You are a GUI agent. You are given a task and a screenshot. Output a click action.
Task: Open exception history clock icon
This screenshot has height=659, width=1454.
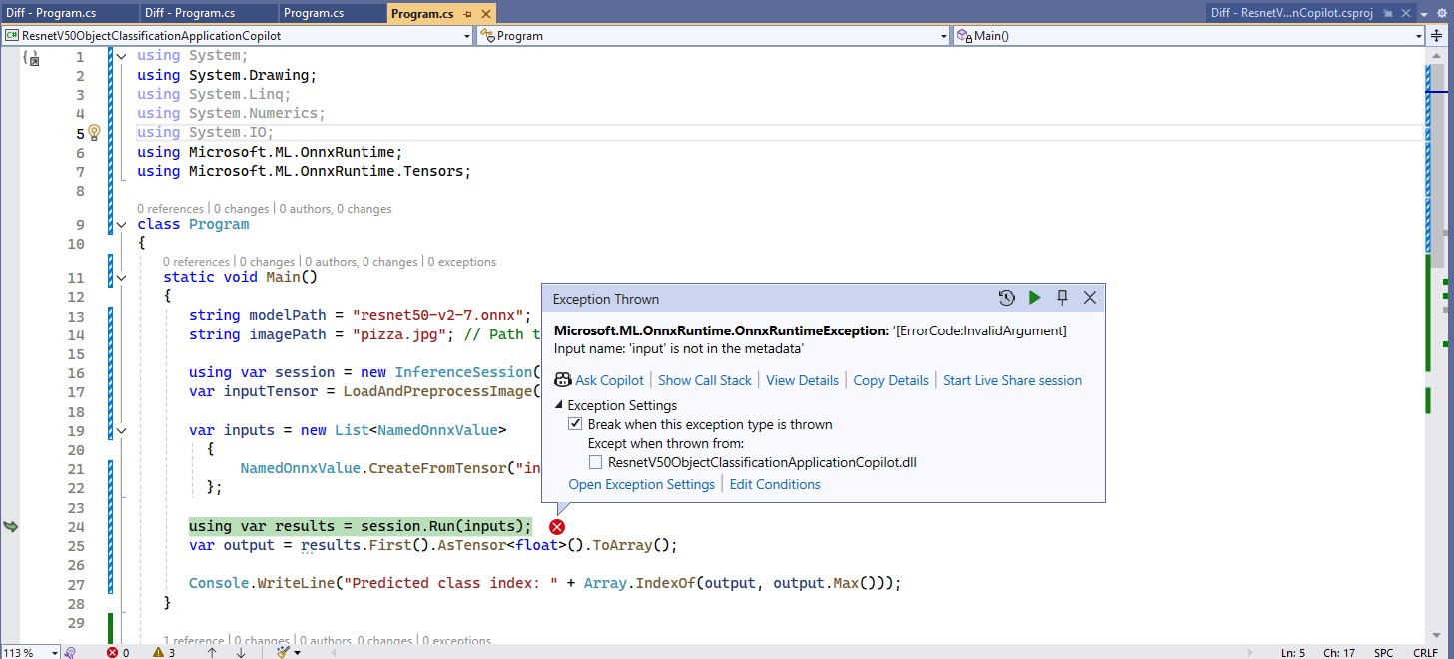[x=1006, y=298]
